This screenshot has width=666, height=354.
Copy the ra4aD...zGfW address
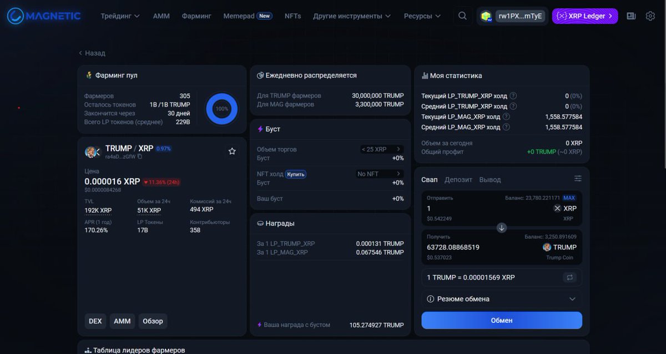(x=140, y=156)
